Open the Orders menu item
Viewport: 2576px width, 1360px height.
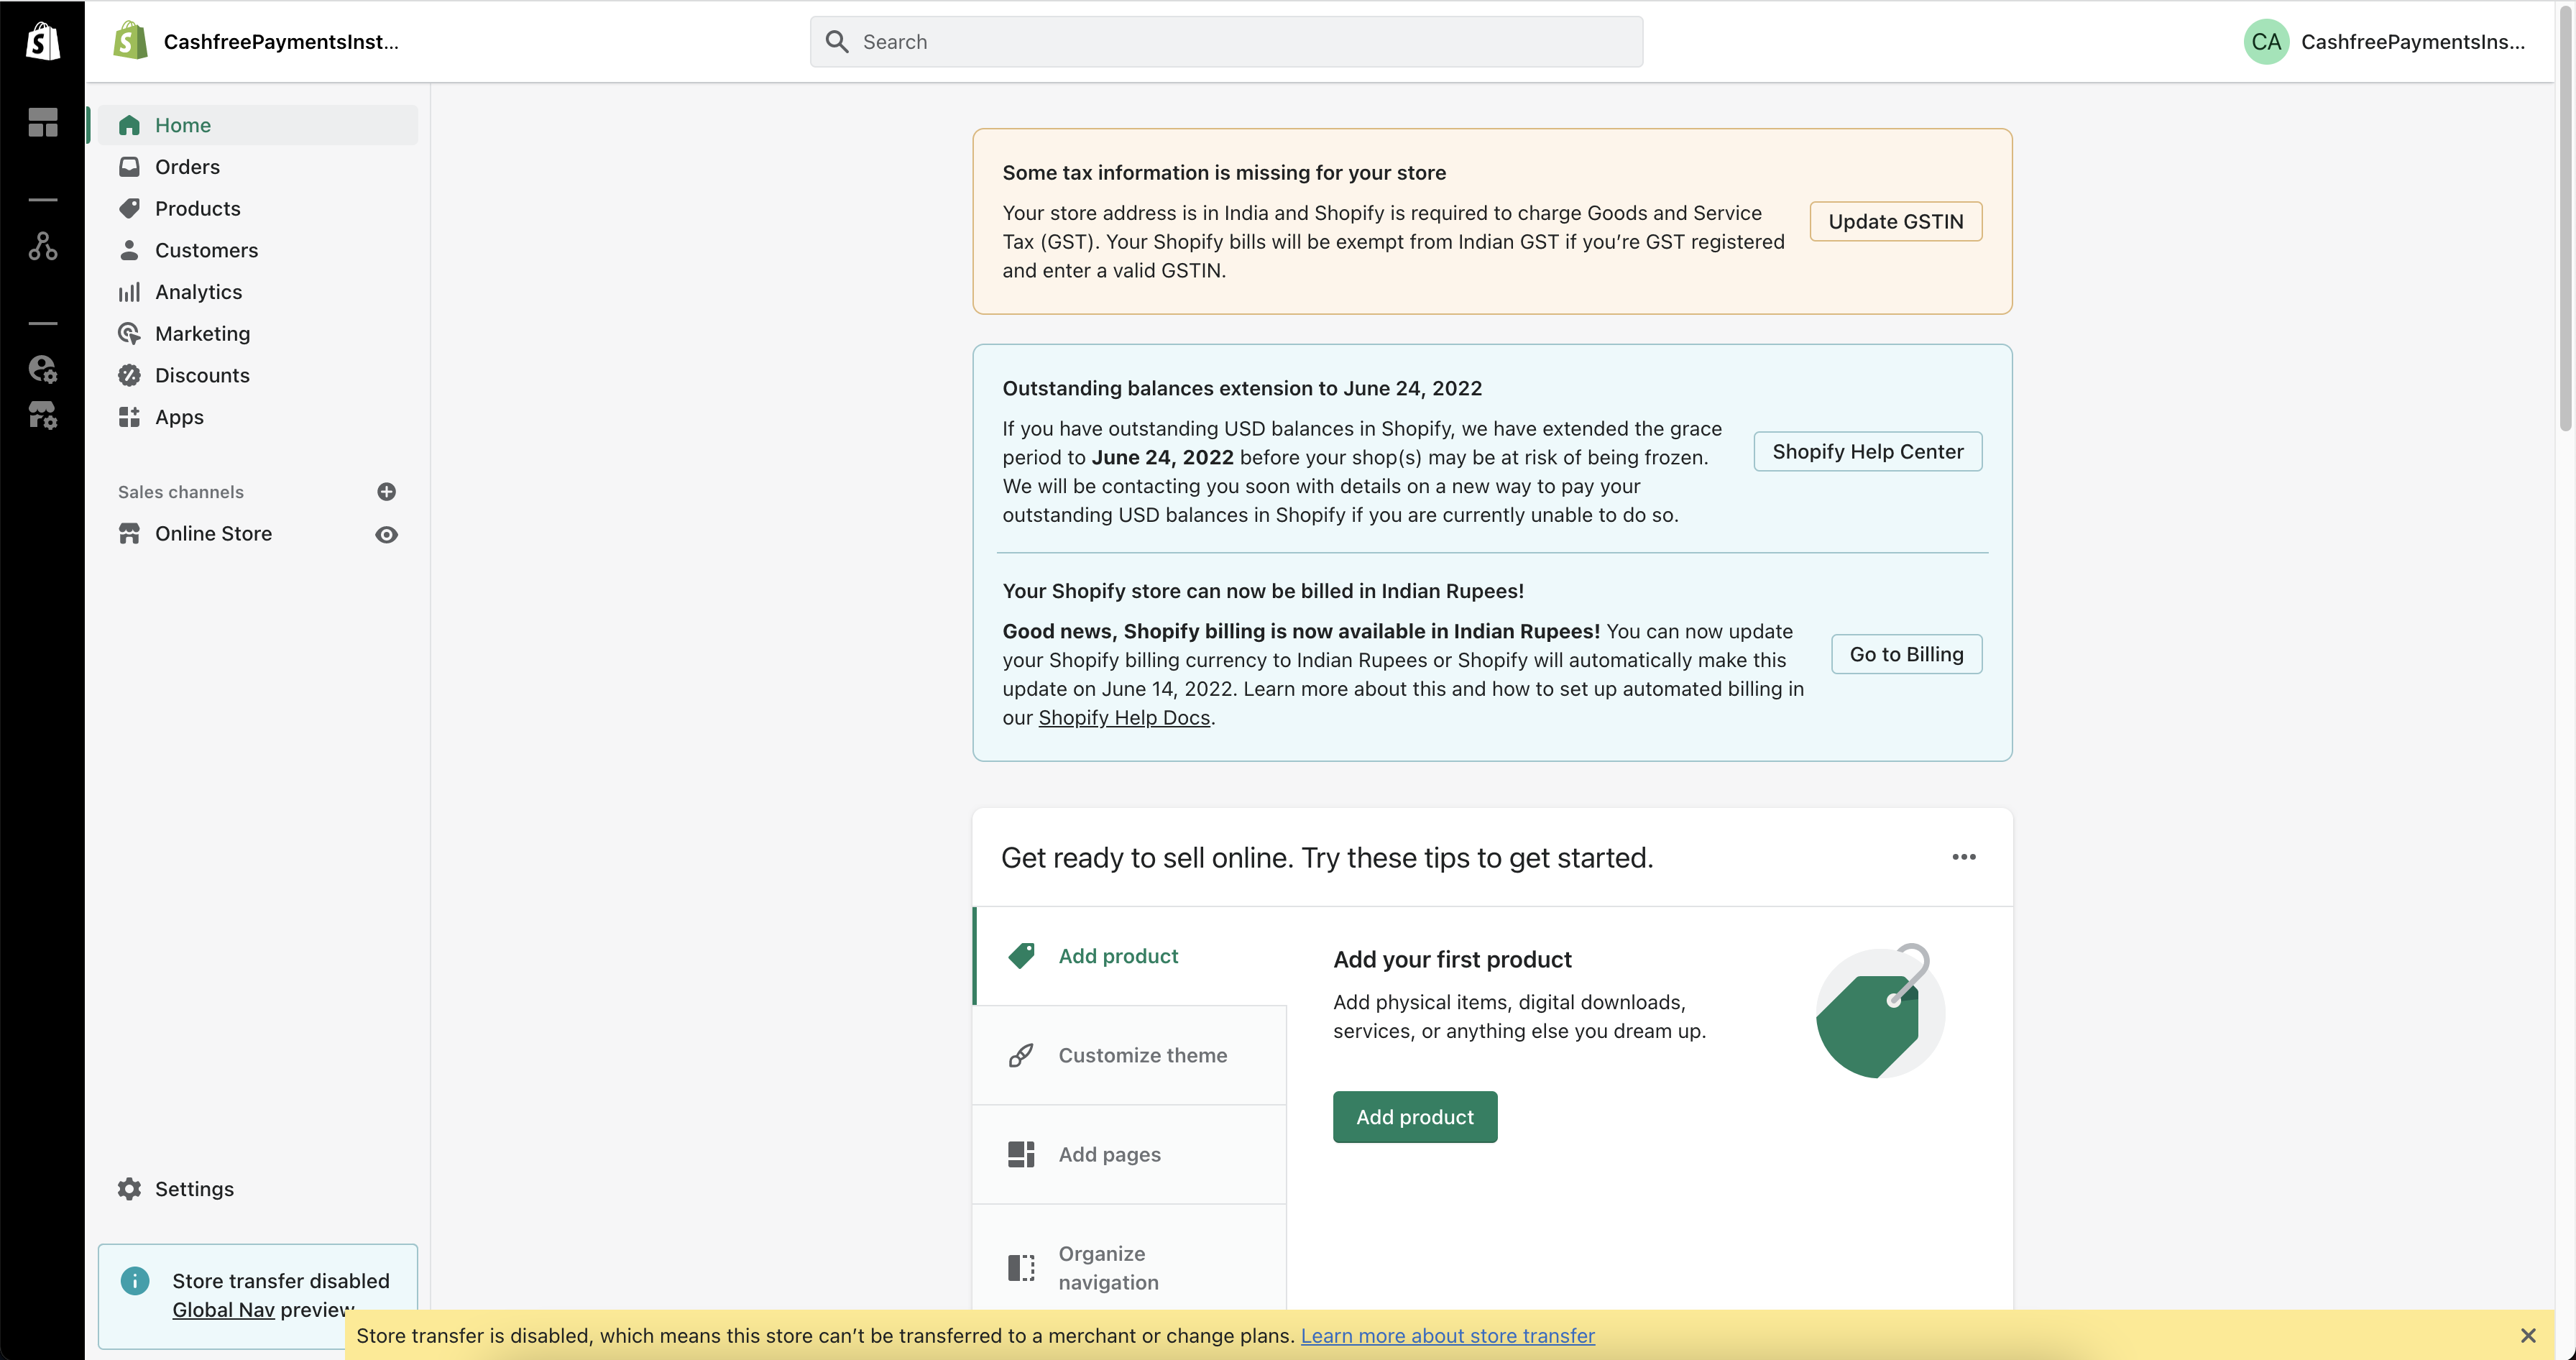tap(258, 167)
